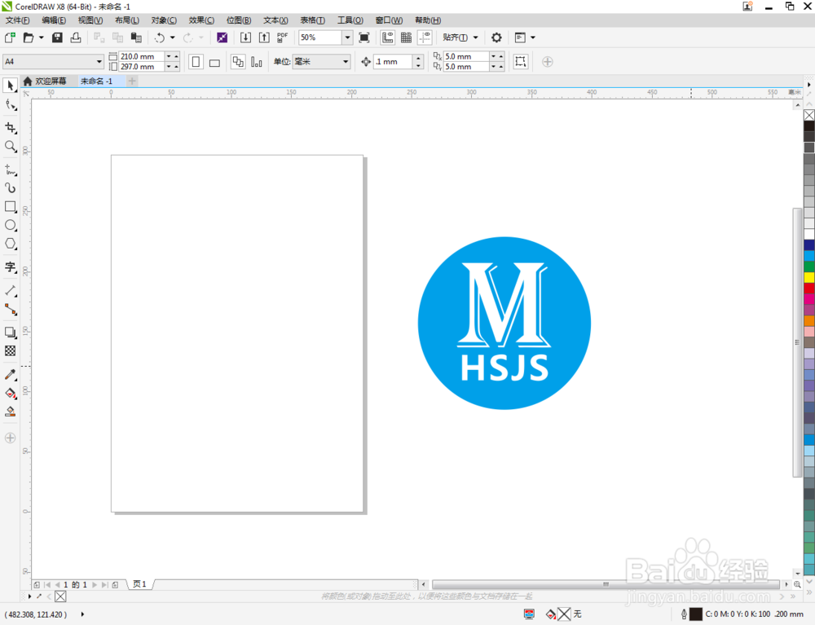Screen dimensions: 815x625
Task: Select the Color Eyedropper tool
Action: click(x=11, y=375)
